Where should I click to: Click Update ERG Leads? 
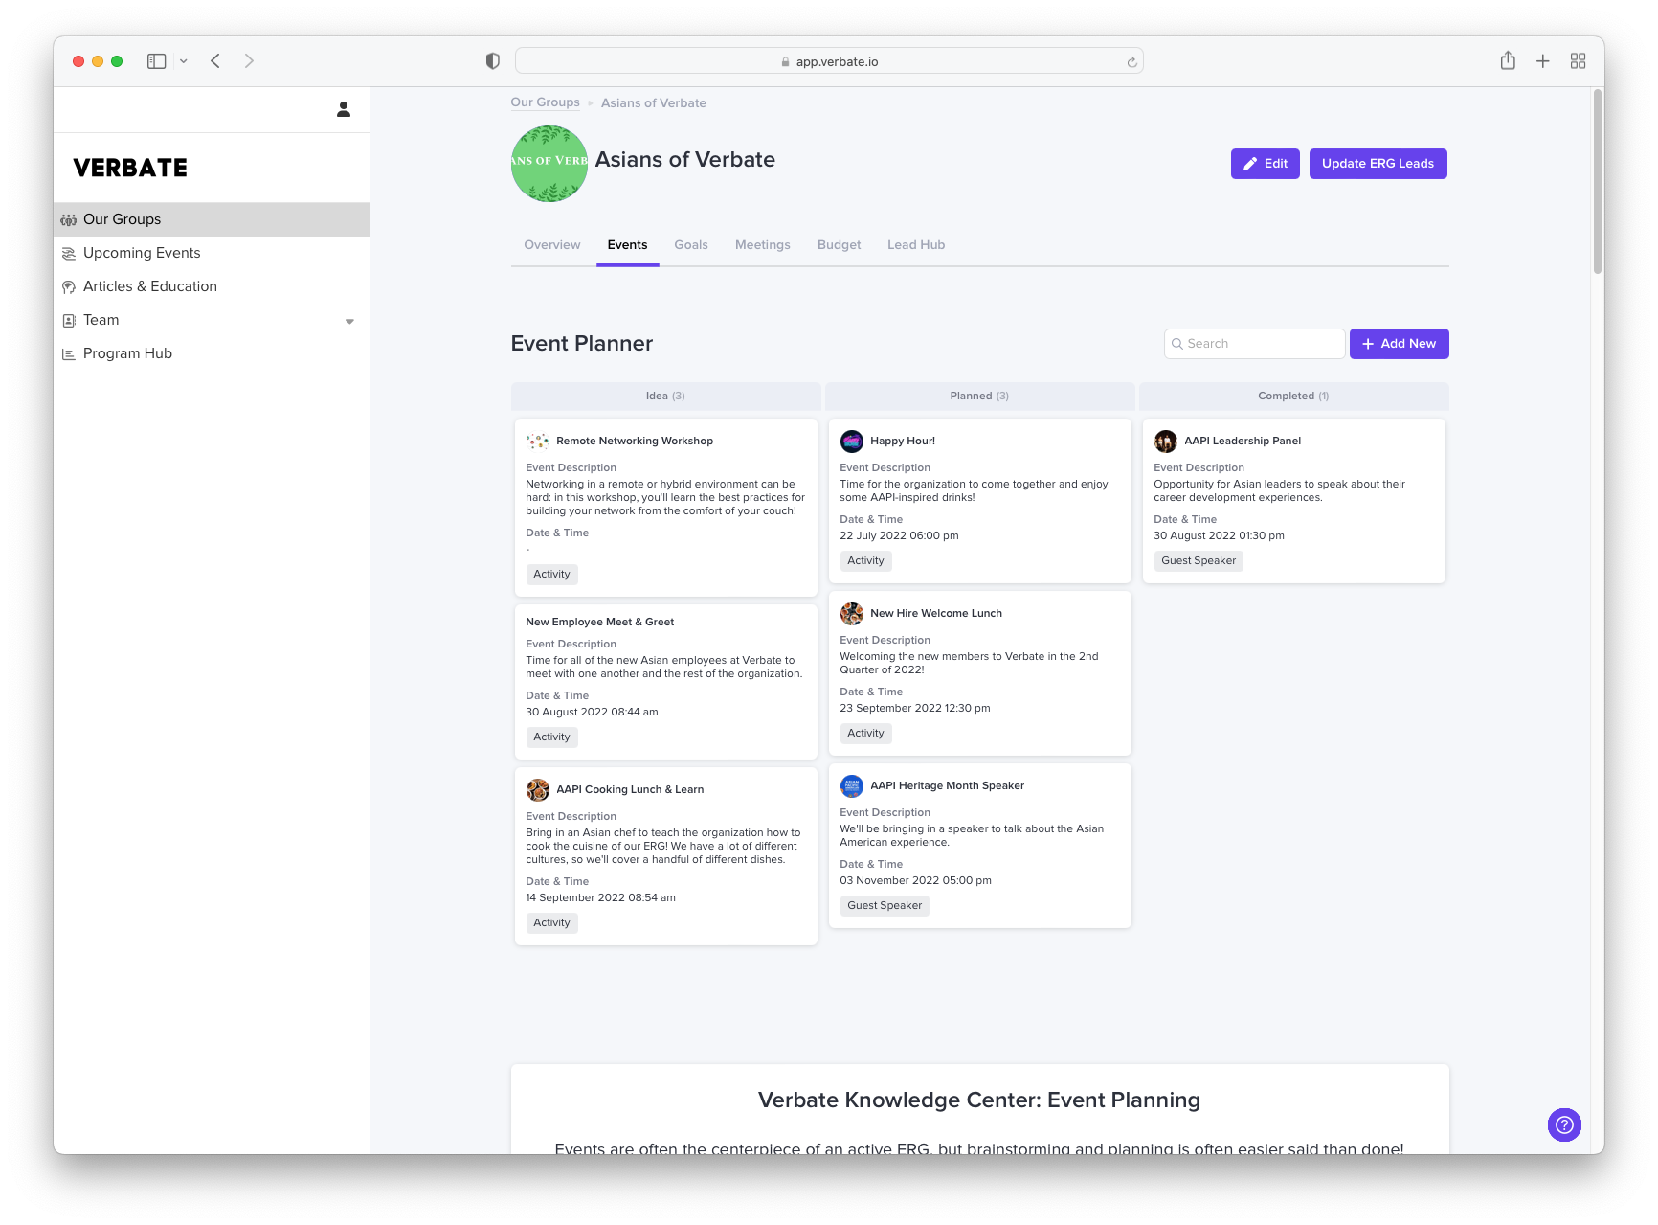(x=1378, y=163)
